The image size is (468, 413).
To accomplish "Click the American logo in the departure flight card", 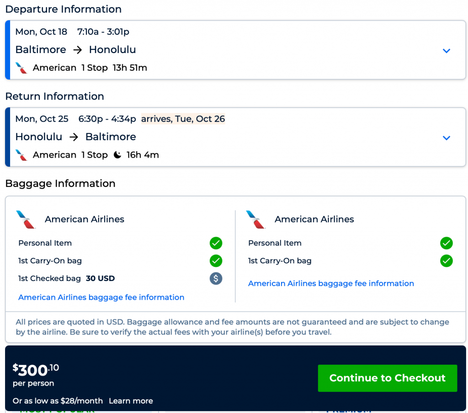I will pyautogui.click(x=21, y=68).
